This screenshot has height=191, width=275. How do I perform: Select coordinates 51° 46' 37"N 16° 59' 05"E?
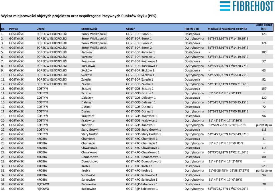(226, 143)
